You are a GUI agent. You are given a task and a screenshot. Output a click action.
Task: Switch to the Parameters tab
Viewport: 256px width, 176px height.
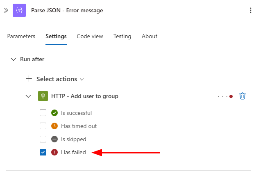click(21, 36)
